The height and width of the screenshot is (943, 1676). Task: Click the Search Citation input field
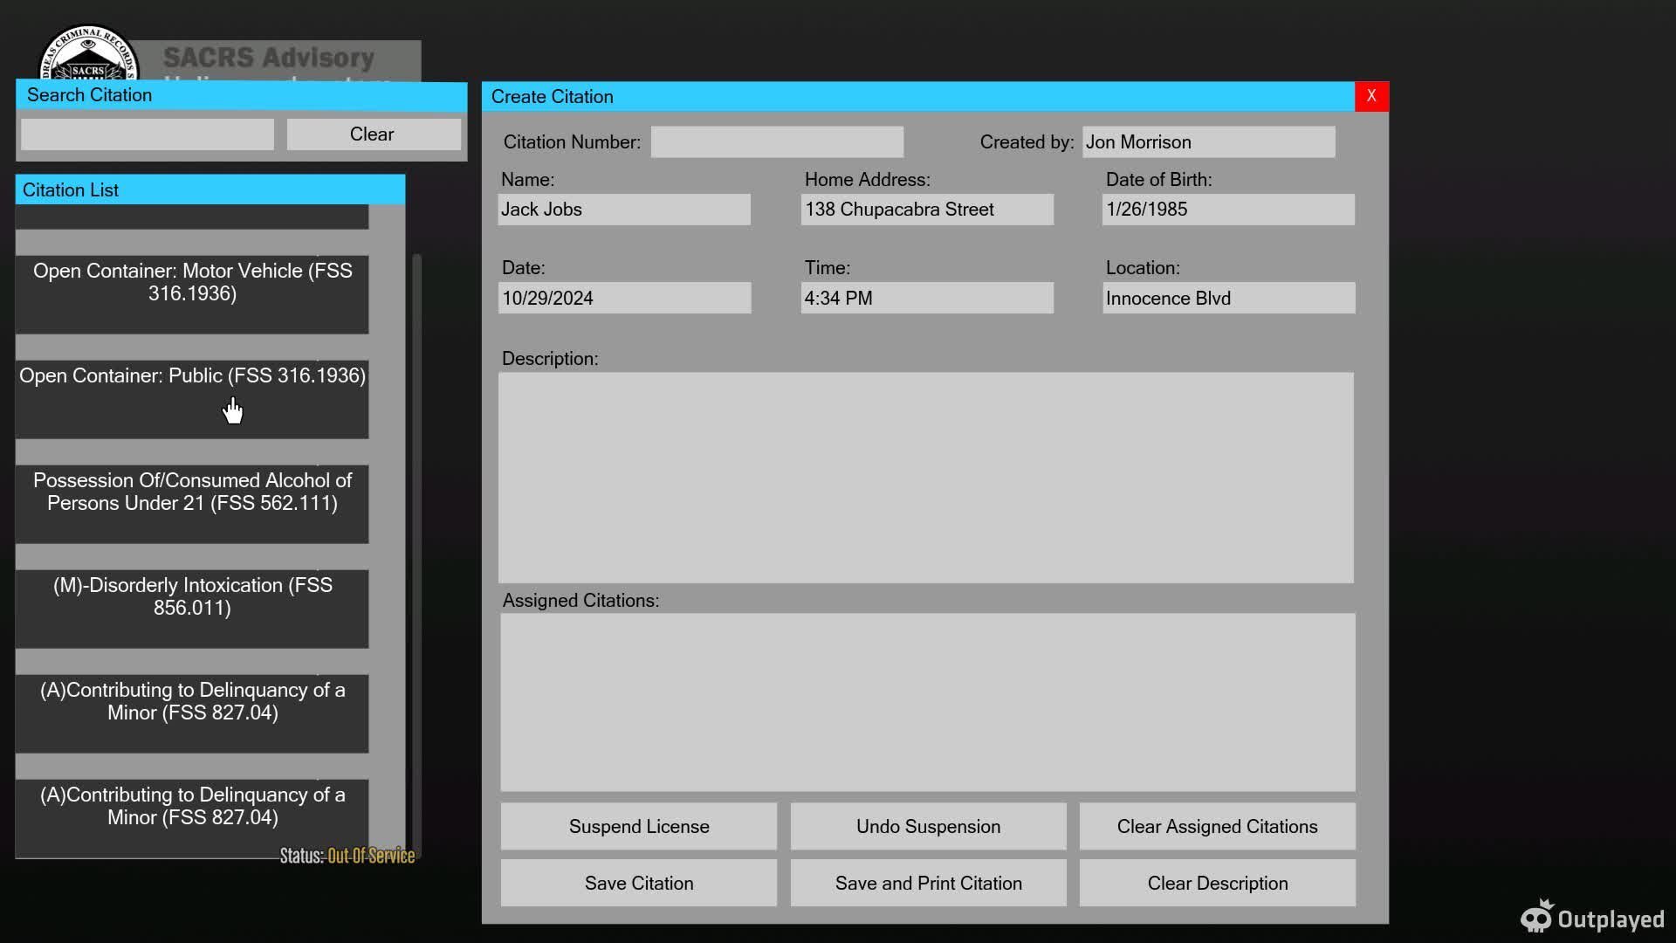(x=148, y=134)
